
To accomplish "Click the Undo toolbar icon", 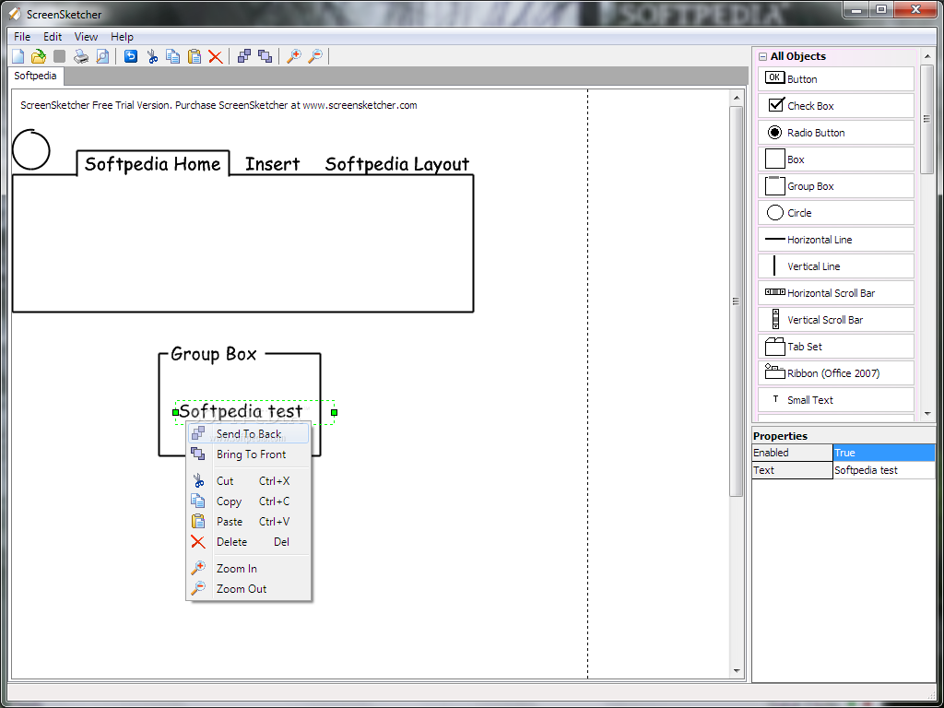I will [131, 56].
